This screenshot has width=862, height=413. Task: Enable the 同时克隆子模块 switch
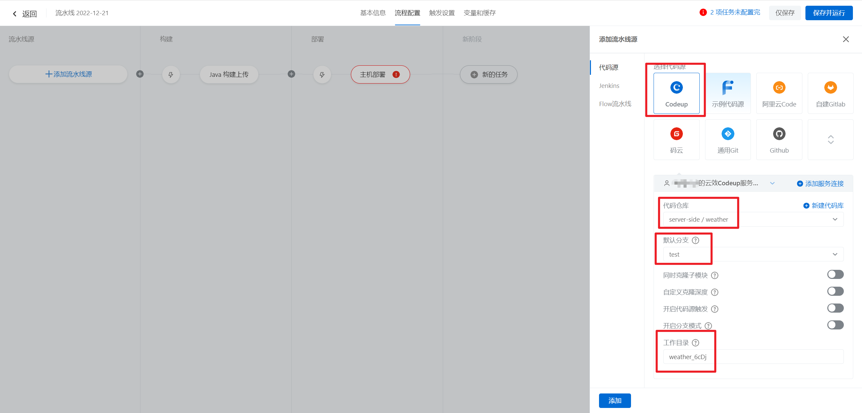(835, 275)
